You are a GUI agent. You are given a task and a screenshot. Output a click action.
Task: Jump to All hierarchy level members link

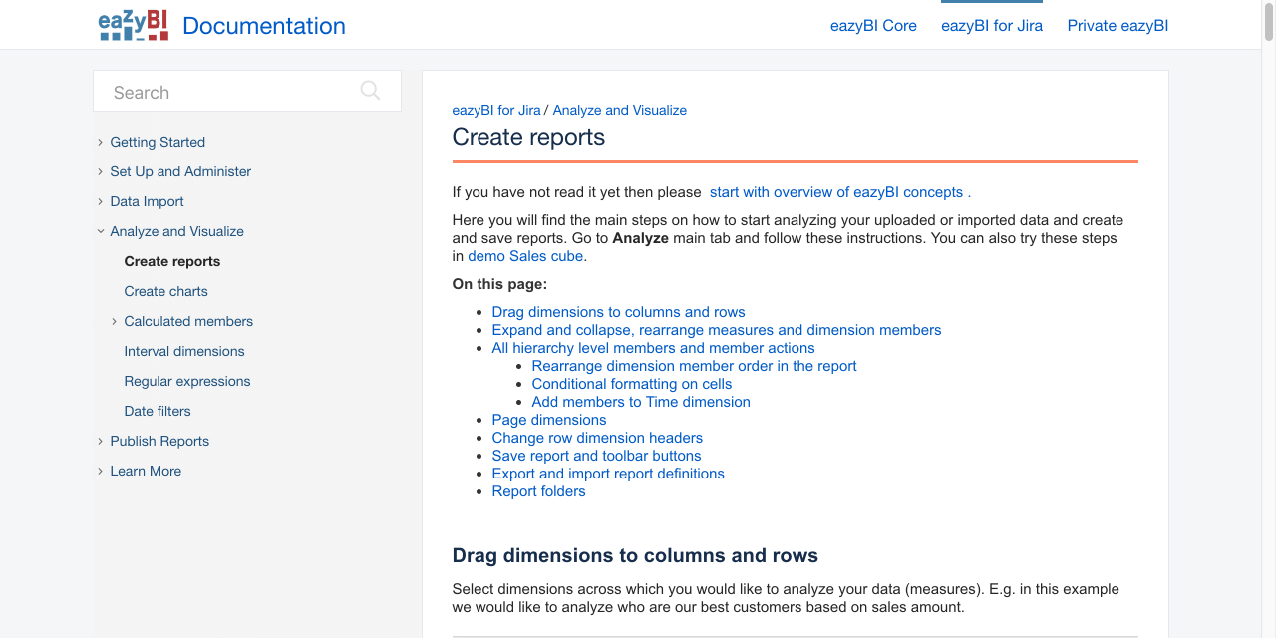[653, 348]
